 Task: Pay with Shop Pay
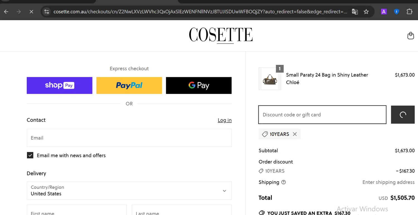tap(59, 85)
